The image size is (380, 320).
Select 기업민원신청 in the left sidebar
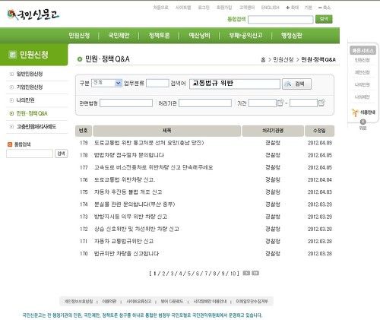coord(30,87)
